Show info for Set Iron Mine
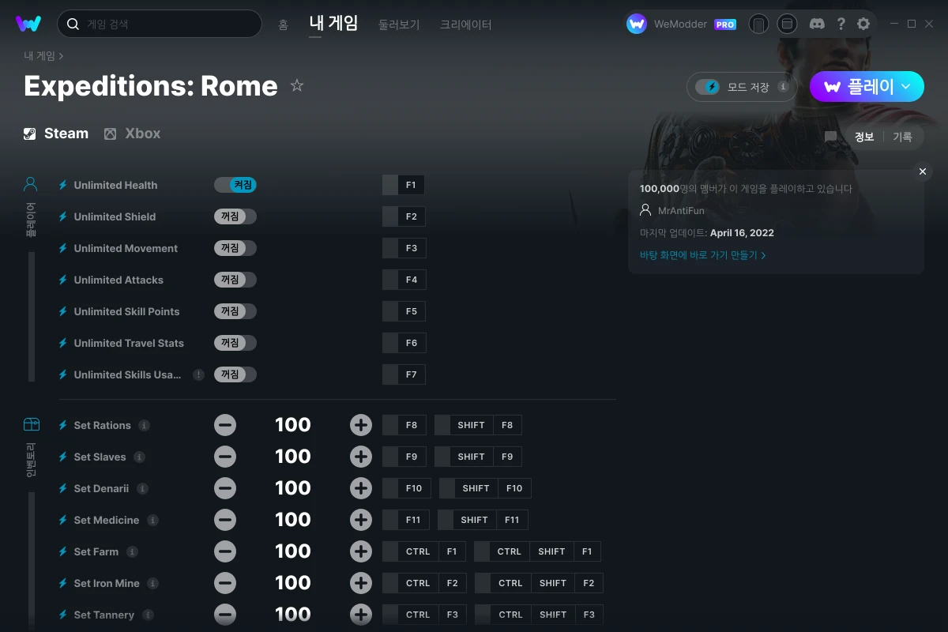 [x=152, y=583]
